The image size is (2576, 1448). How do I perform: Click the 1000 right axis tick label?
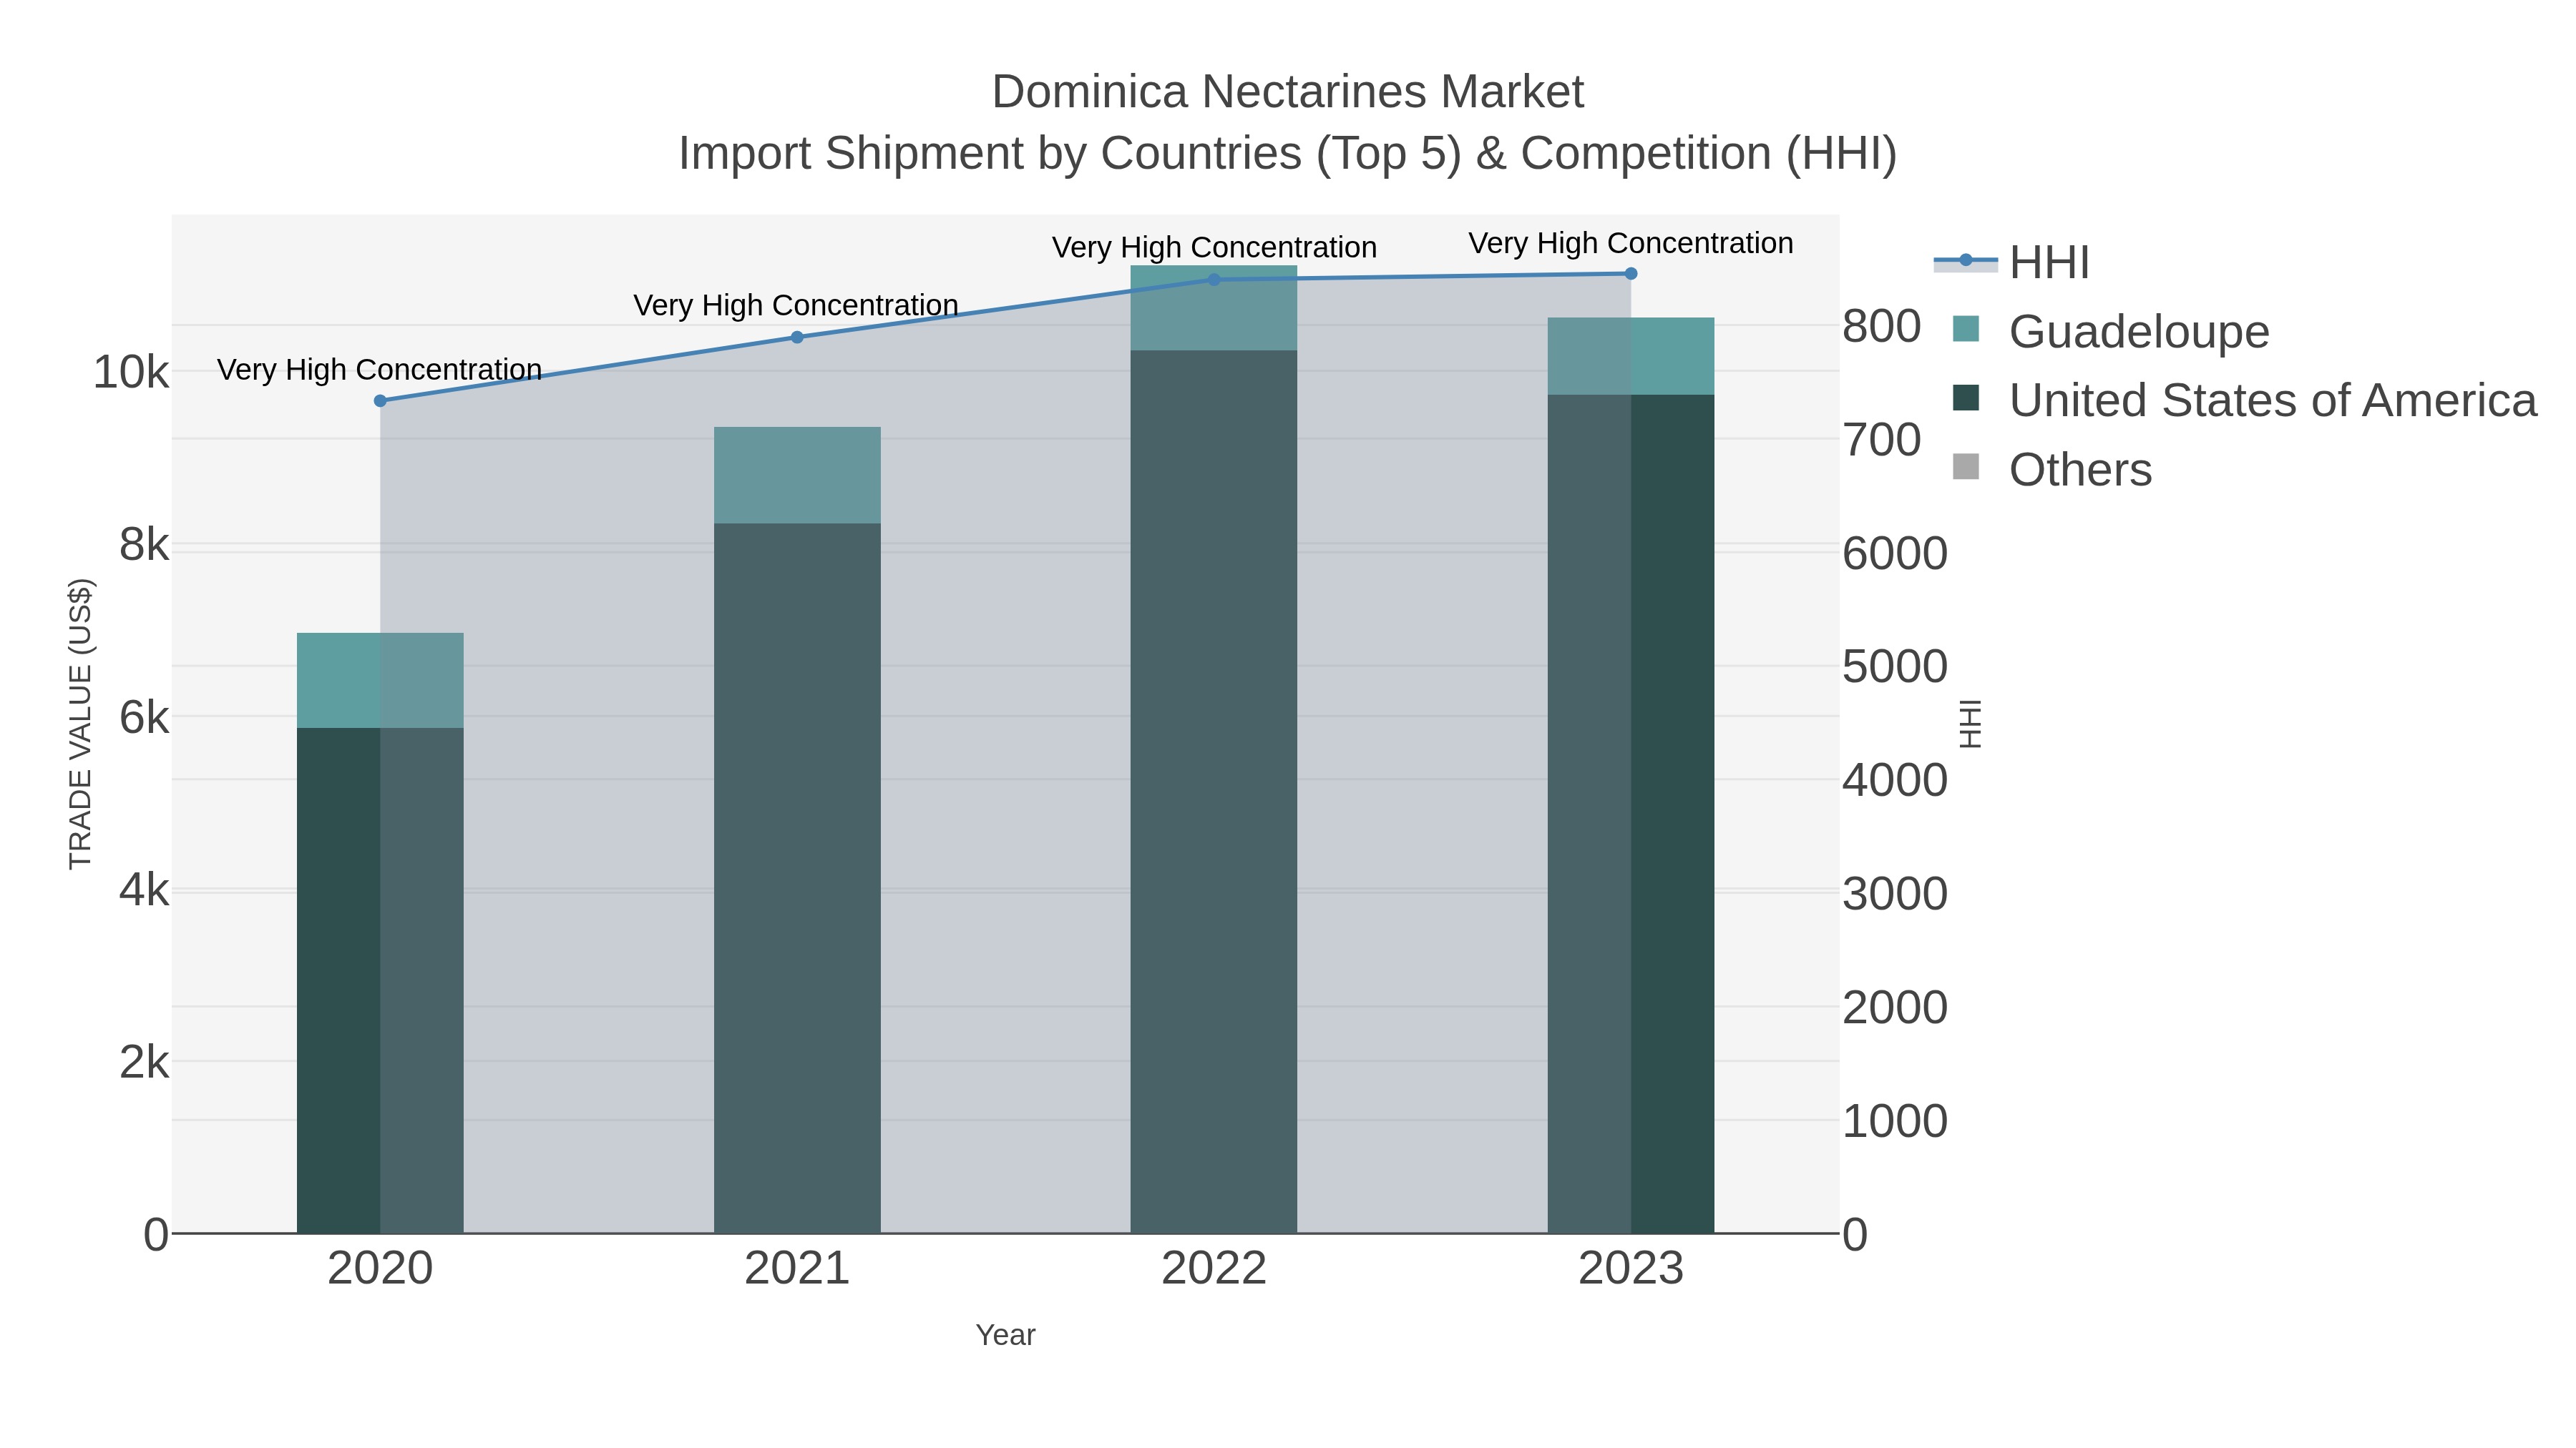[1895, 1121]
